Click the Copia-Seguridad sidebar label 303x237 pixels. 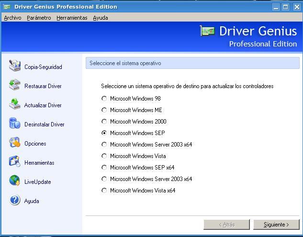pyautogui.click(x=43, y=67)
